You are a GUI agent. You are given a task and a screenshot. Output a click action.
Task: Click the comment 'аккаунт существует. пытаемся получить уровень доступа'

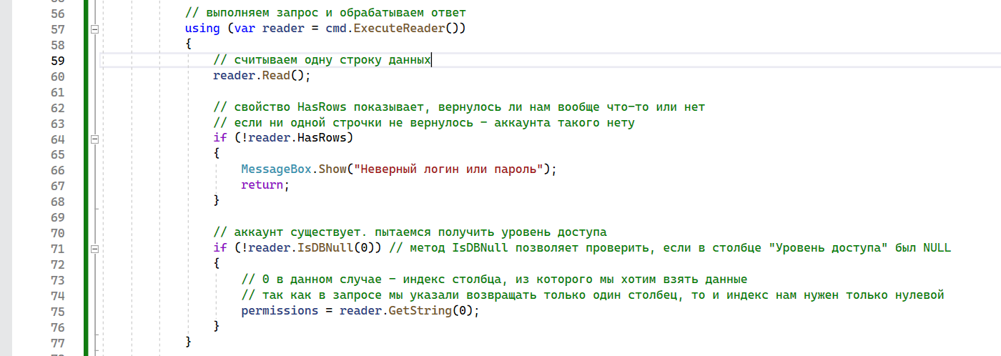coord(410,233)
